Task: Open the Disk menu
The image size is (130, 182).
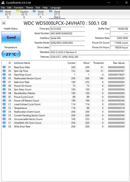Action: (x=38, y=8)
